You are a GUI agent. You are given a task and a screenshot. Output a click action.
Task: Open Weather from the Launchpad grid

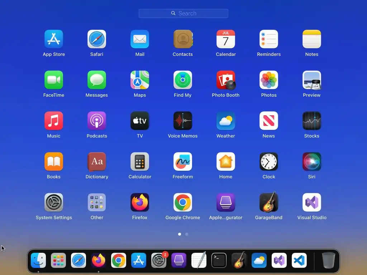226,121
